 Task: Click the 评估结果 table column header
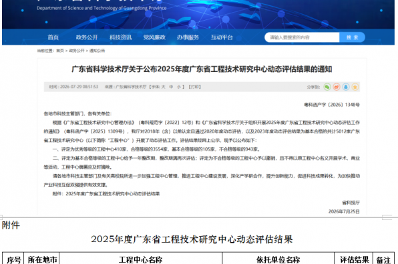[355, 259]
